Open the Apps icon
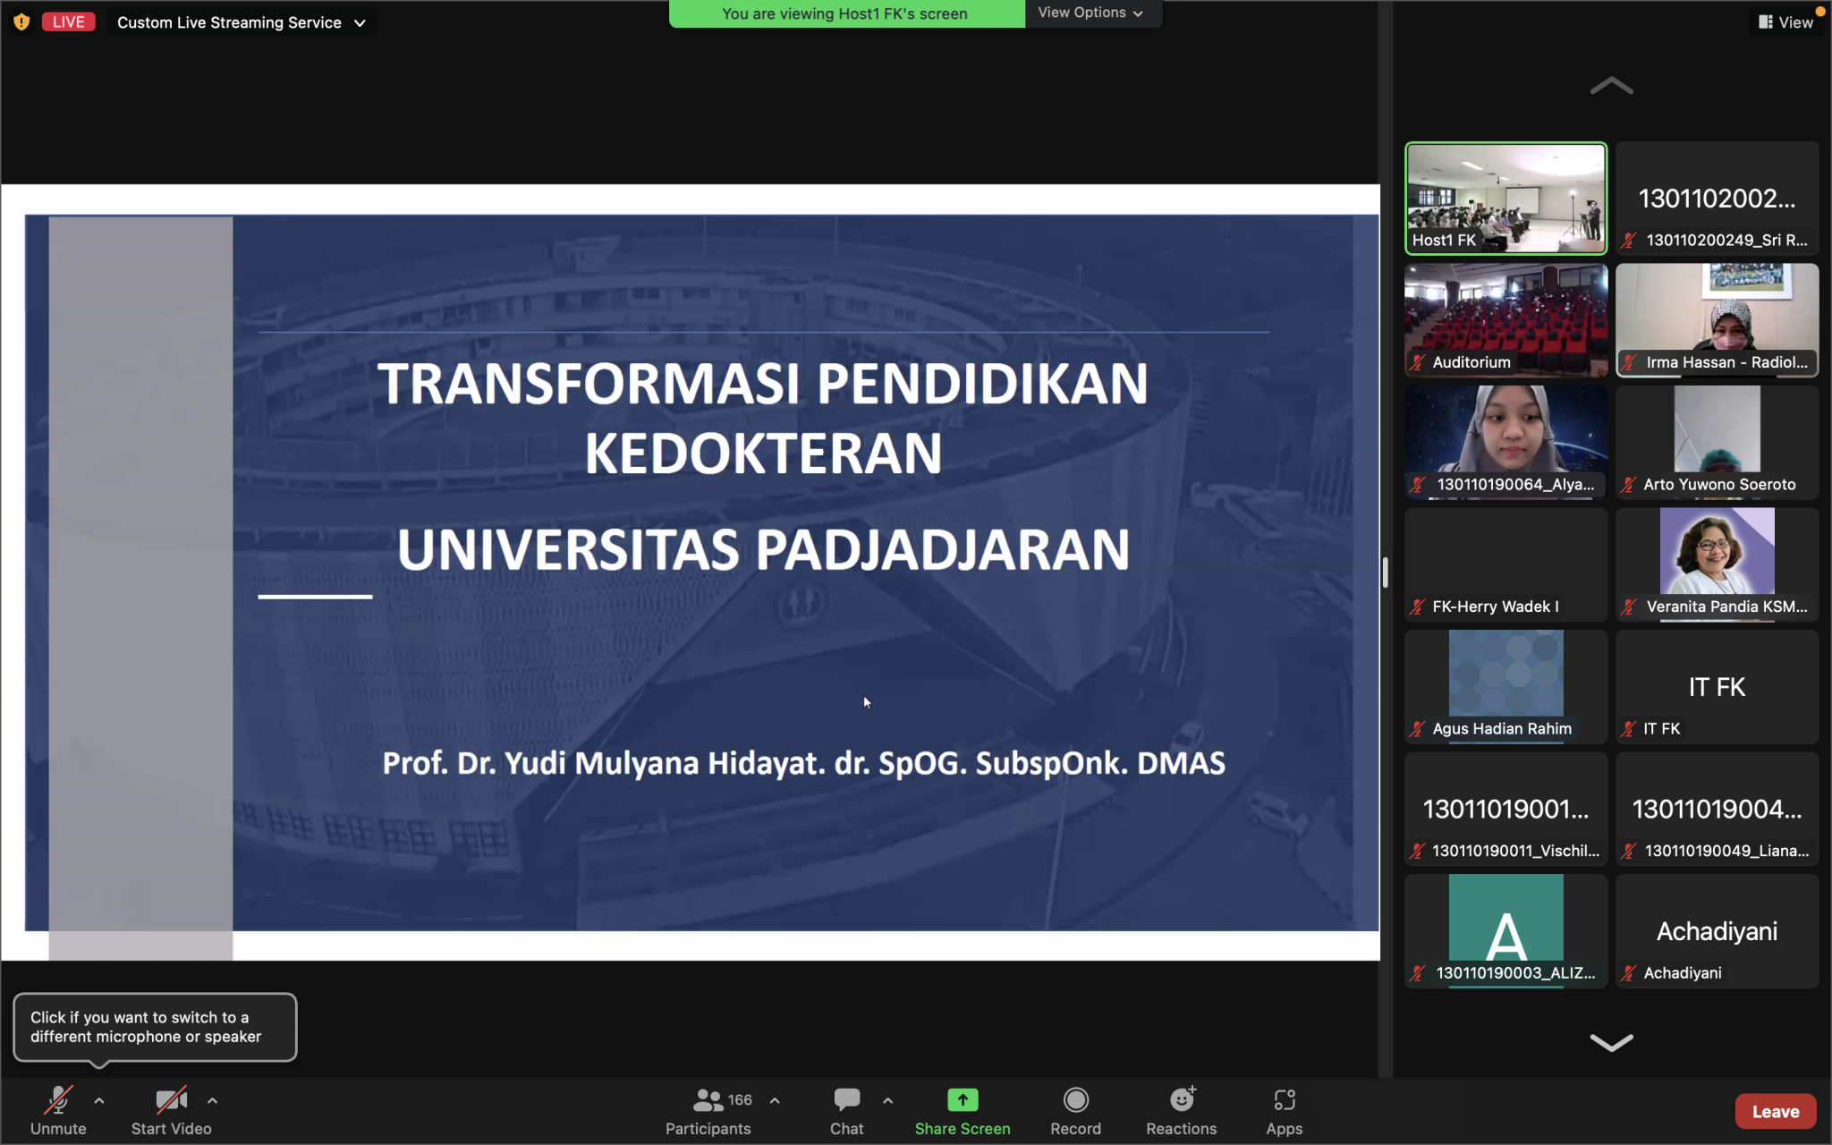The image size is (1832, 1145). [x=1285, y=1099]
